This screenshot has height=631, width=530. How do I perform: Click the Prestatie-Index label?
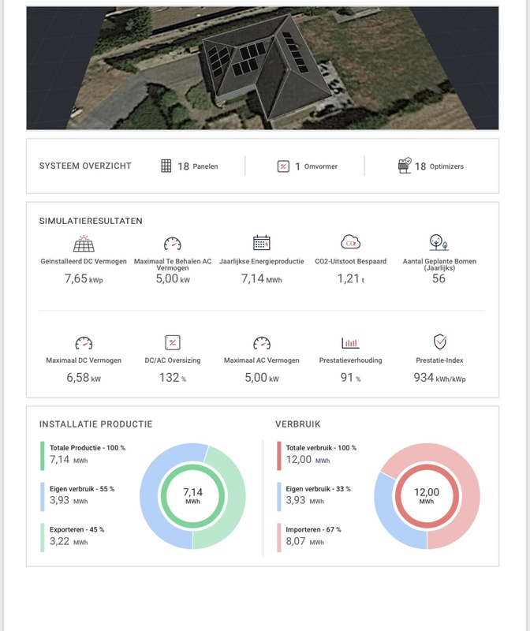[439, 360]
